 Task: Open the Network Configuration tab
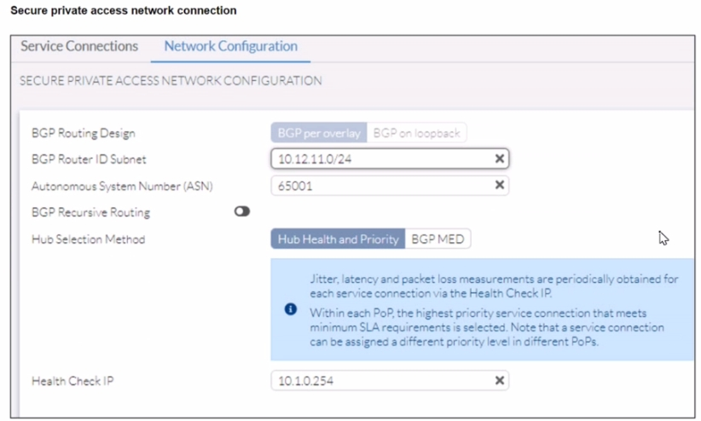click(230, 46)
